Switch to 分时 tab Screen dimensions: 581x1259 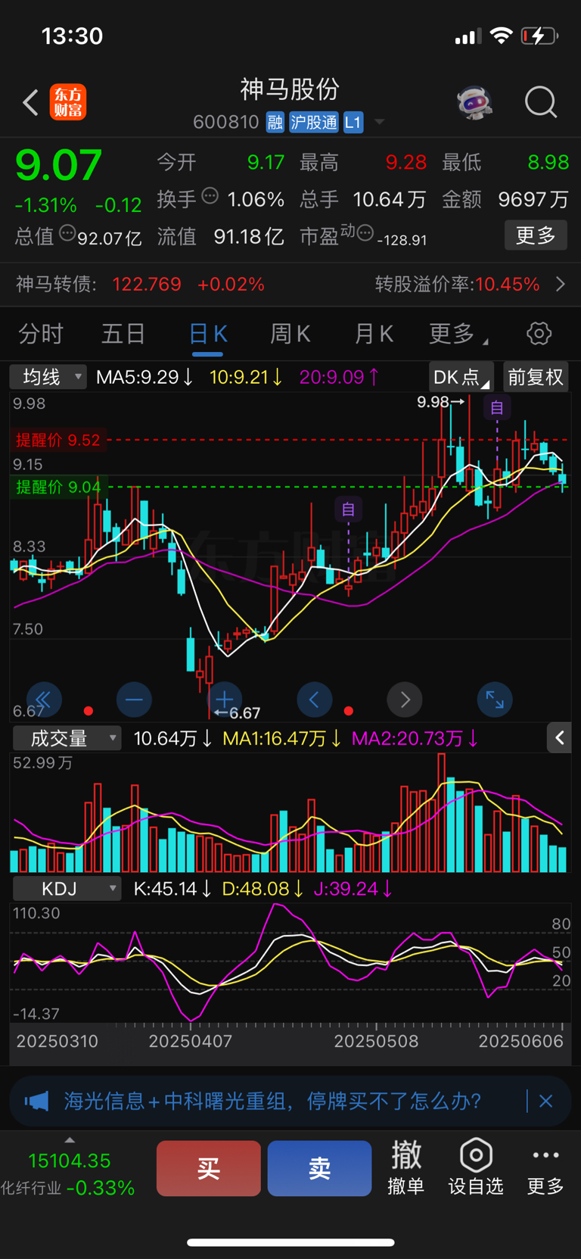click(41, 333)
